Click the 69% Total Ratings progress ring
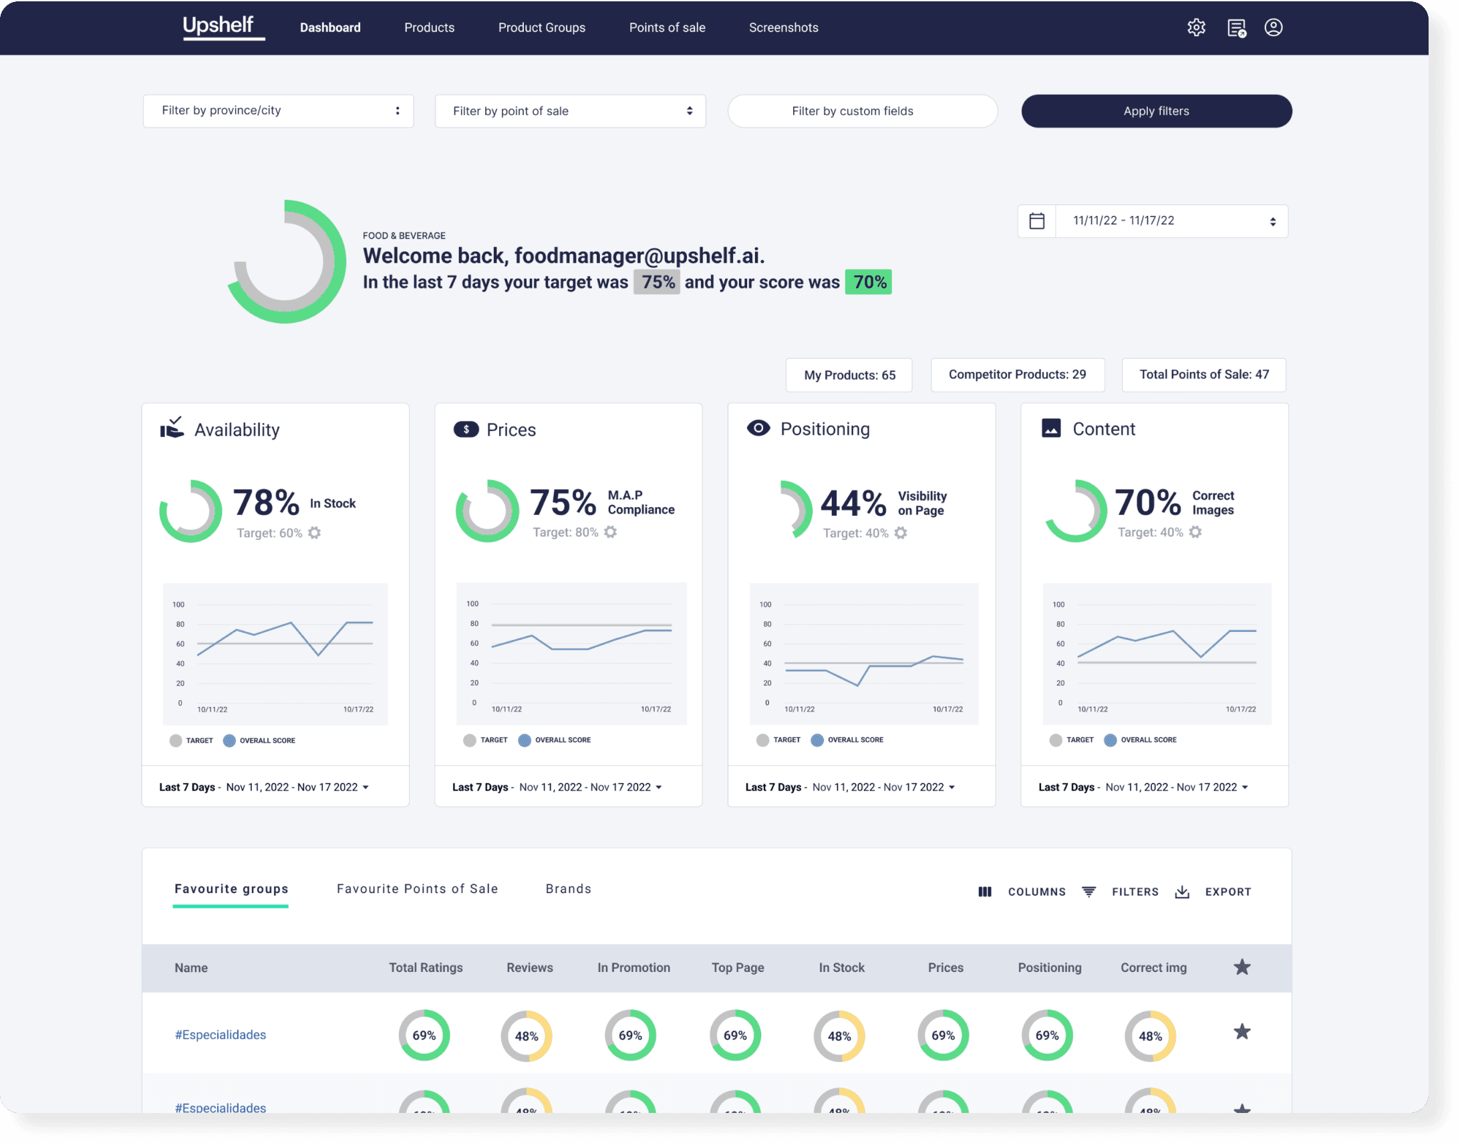 [424, 1035]
